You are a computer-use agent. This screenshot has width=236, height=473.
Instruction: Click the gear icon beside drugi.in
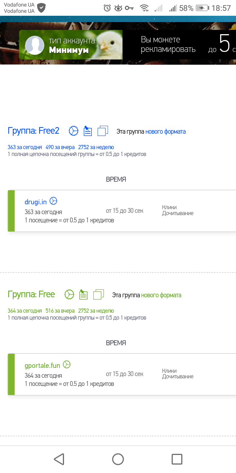[x=53, y=201]
